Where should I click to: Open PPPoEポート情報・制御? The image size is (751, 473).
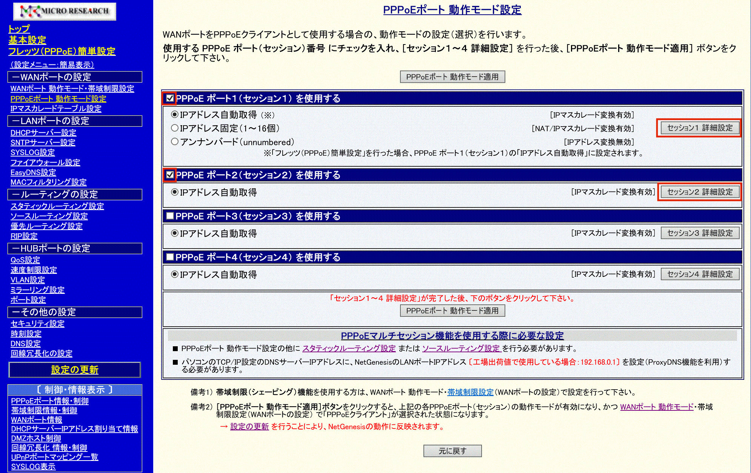tap(50, 401)
